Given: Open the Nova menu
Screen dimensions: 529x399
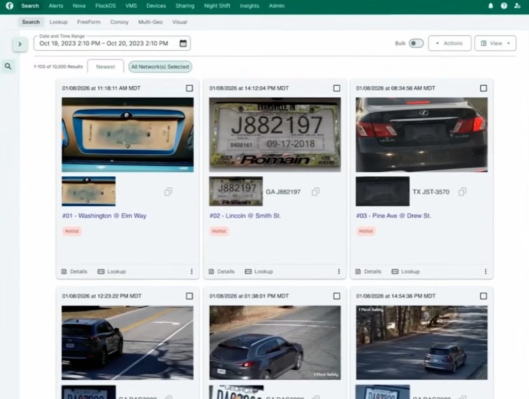Looking at the screenshot, I should click(79, 6).
